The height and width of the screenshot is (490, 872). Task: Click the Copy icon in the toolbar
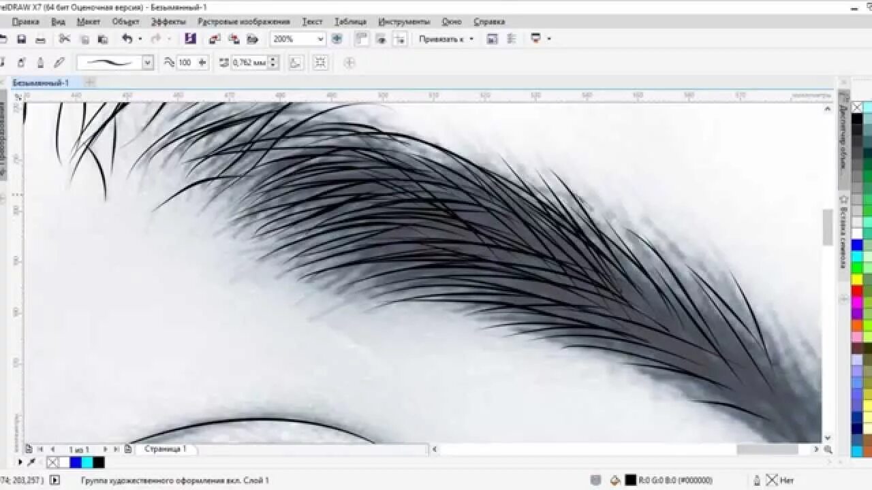[84, 39]
